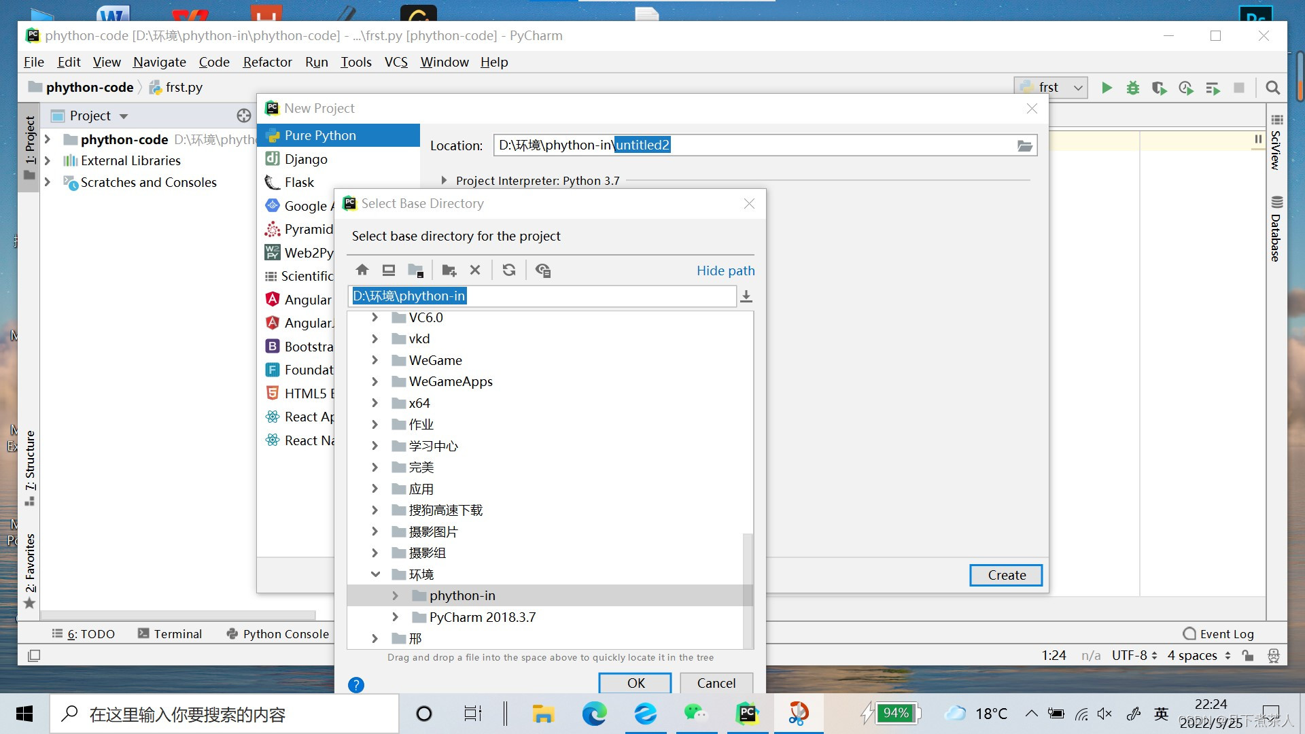Click the path field D:\环境\phython-in
1305x734 pixels.
click(542, 296)
